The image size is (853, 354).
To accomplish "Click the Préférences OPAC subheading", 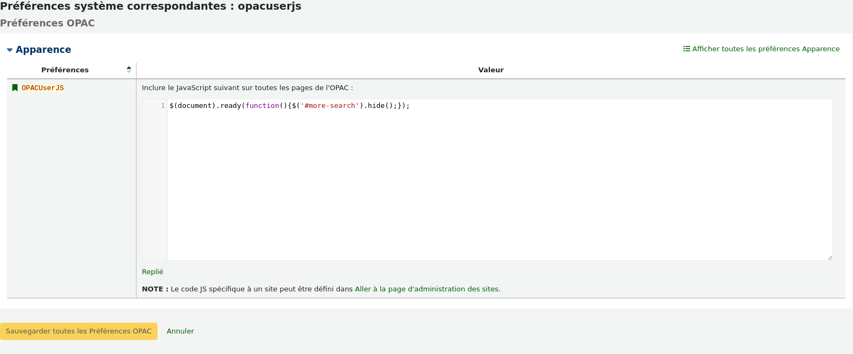I will pyautogui.click(x=47, y=23).
